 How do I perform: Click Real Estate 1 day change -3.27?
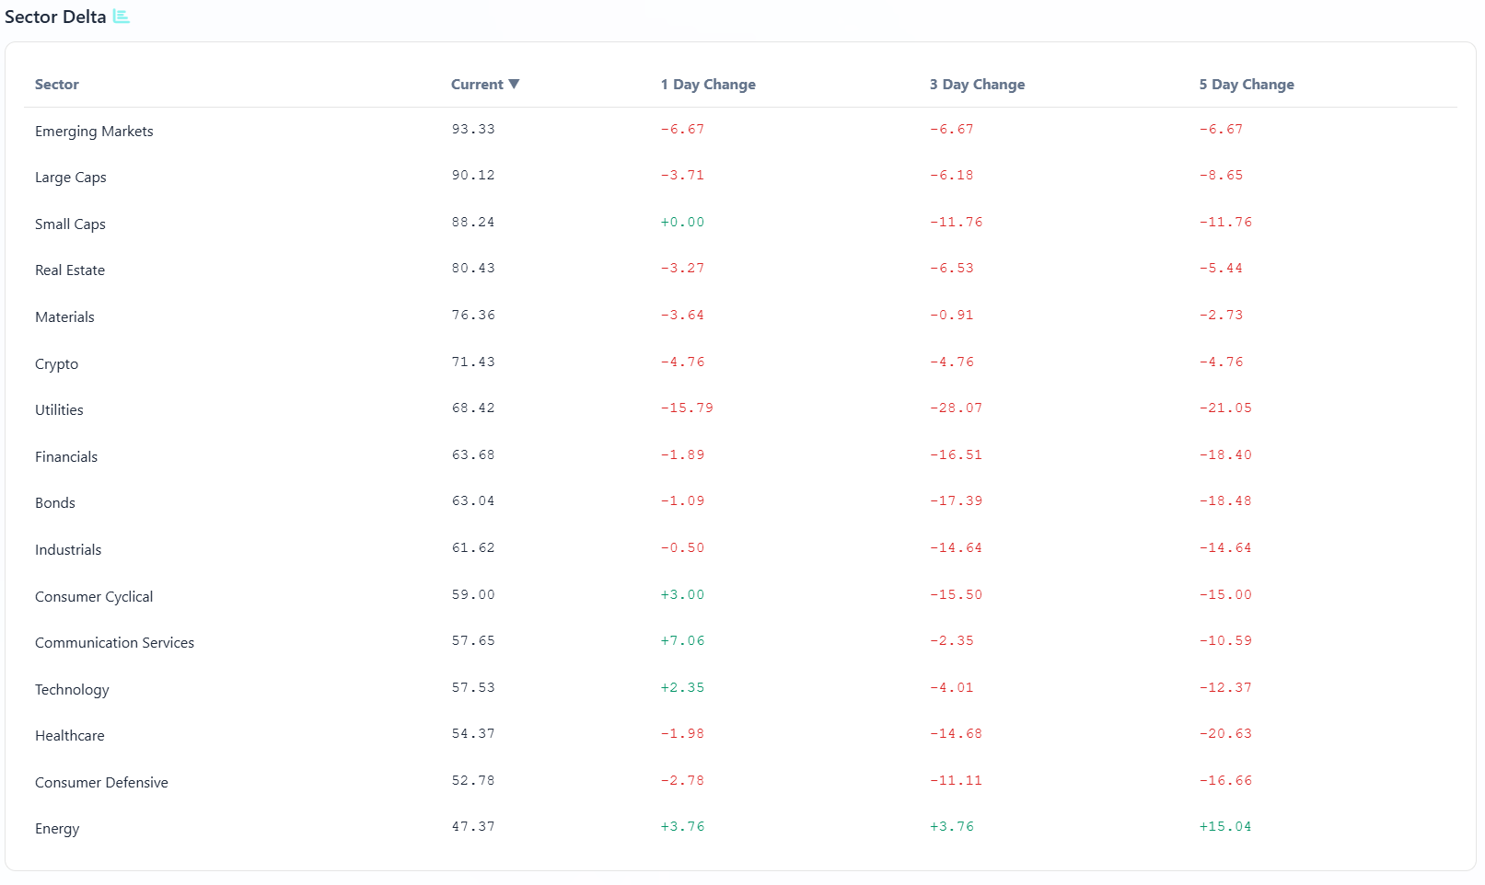(x=682, y=268)
